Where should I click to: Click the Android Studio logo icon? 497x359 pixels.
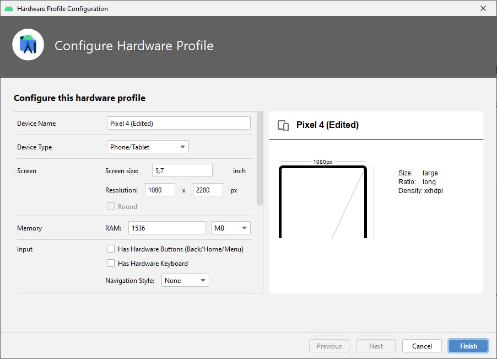(x=28, y=45)
